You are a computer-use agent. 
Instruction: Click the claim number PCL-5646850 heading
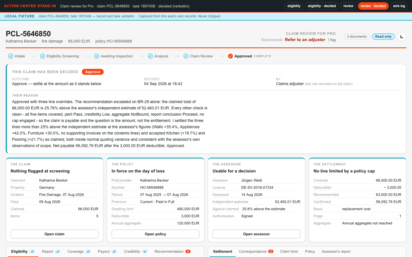28,34
